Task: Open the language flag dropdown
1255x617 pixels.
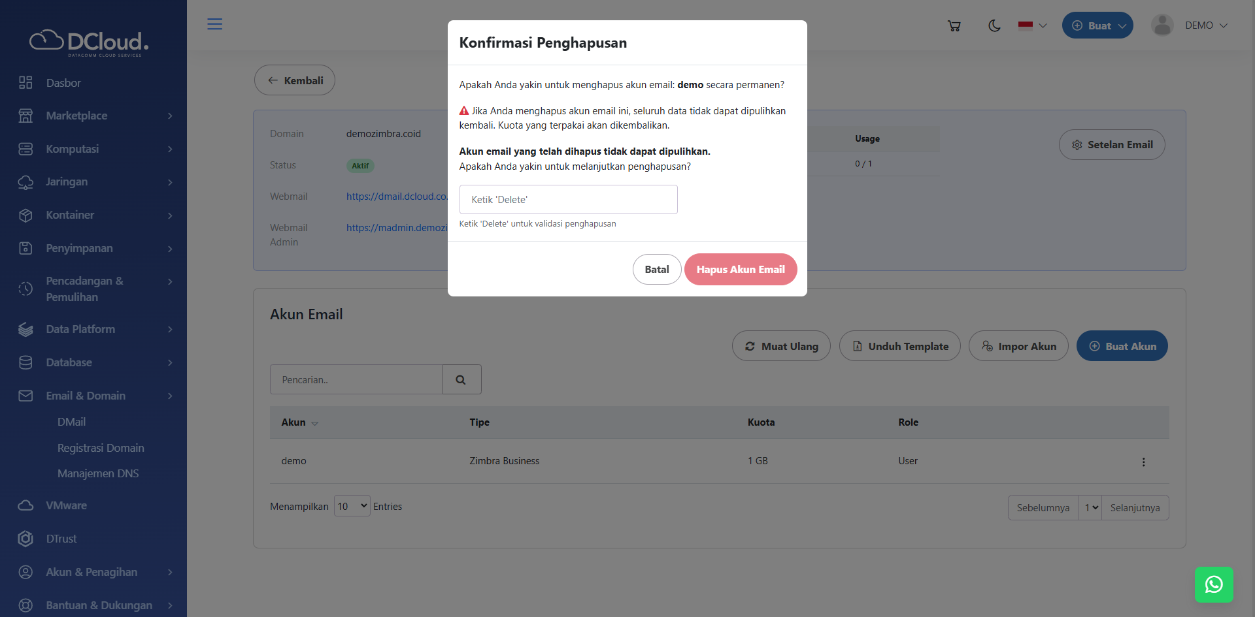Action: coord(1032,25)
